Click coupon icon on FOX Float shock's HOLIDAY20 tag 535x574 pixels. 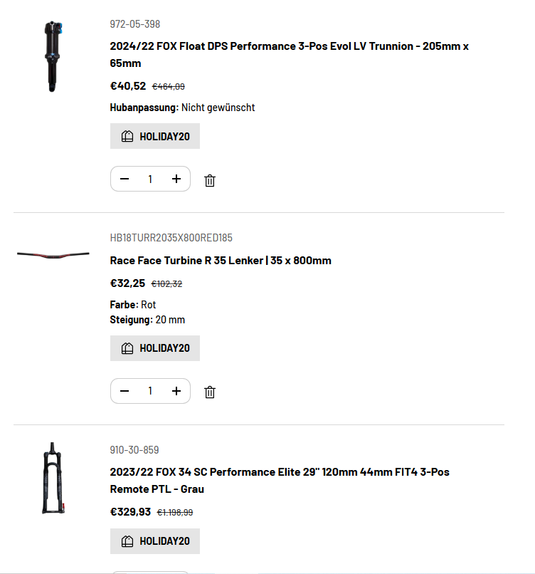127,136
